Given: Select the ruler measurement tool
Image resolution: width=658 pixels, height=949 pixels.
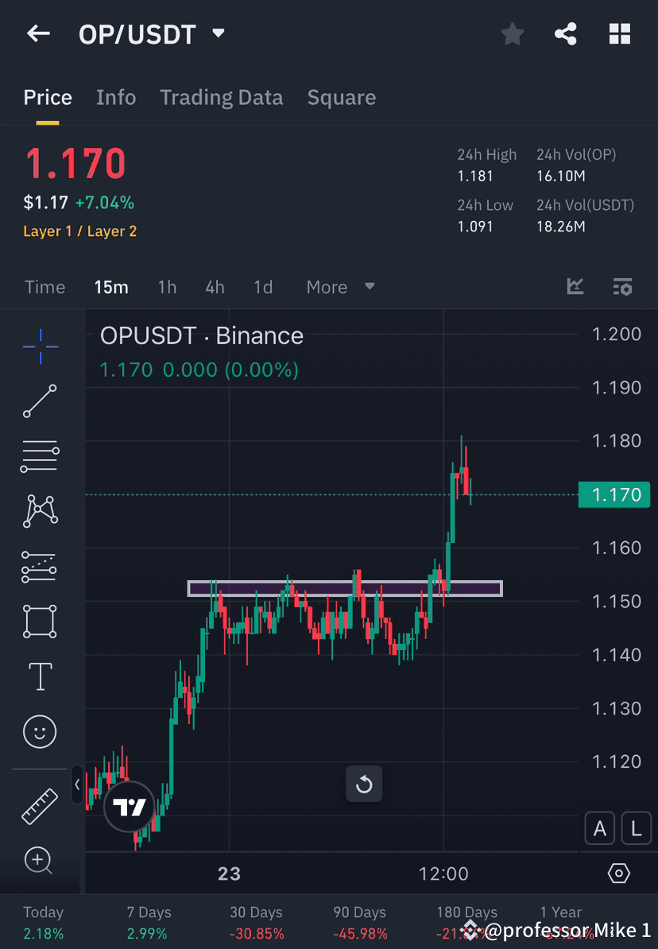Looking at the screenshot, I should 39,805.
